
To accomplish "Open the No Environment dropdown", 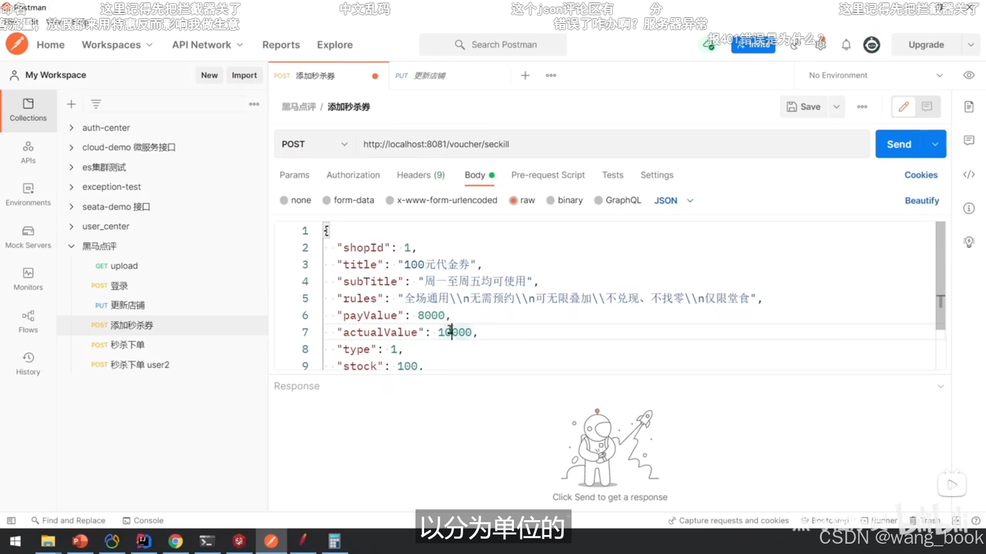I will 873,75.
